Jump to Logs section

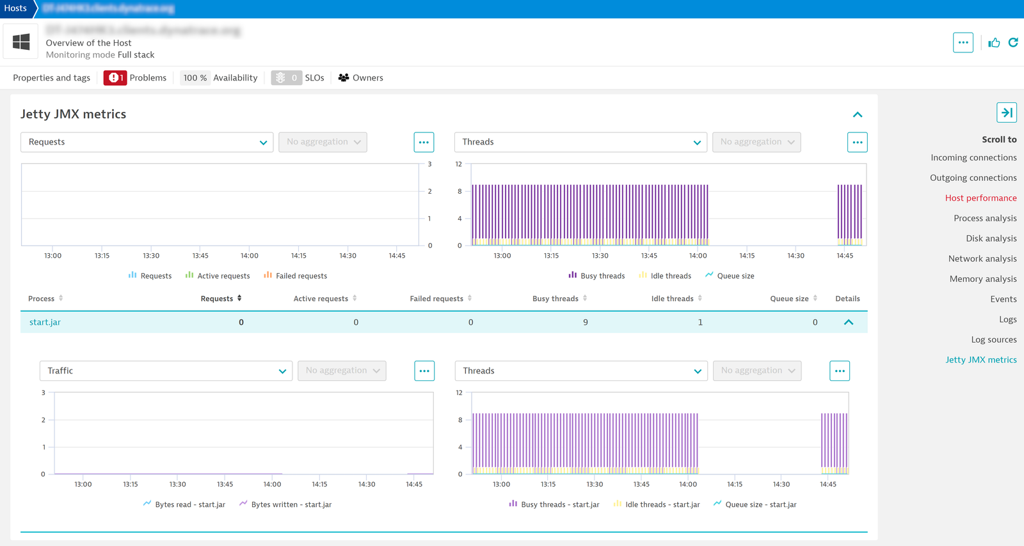tap(1007, 320)
